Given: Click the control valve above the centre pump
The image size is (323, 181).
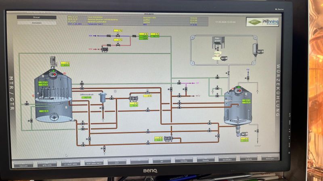Looking at the screenshot, I should coord(147,91).
